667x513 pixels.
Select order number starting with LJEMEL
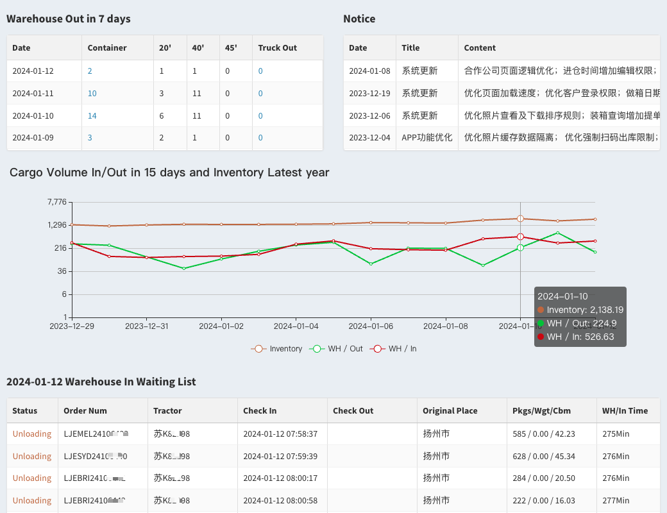[96, 434]
